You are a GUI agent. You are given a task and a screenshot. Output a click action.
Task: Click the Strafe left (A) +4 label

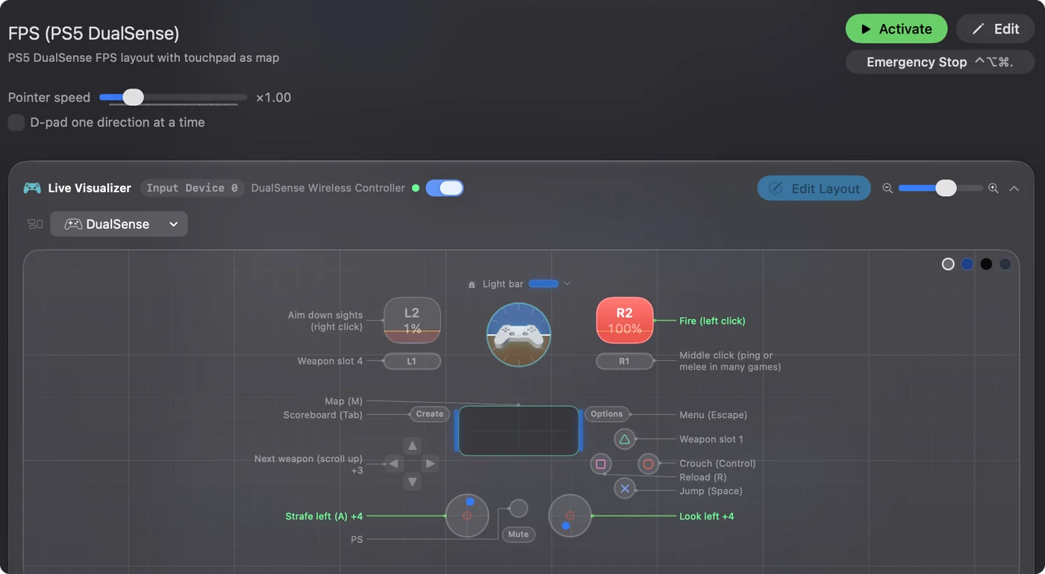324,516
